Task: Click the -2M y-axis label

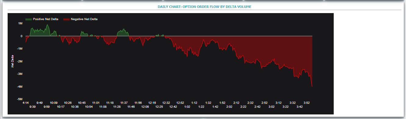Action: [20, 61]
